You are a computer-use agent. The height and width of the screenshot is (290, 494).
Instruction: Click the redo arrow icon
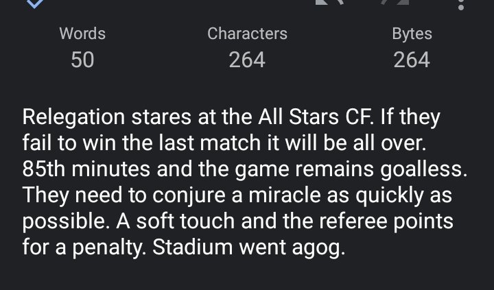(x=395, y=2)
